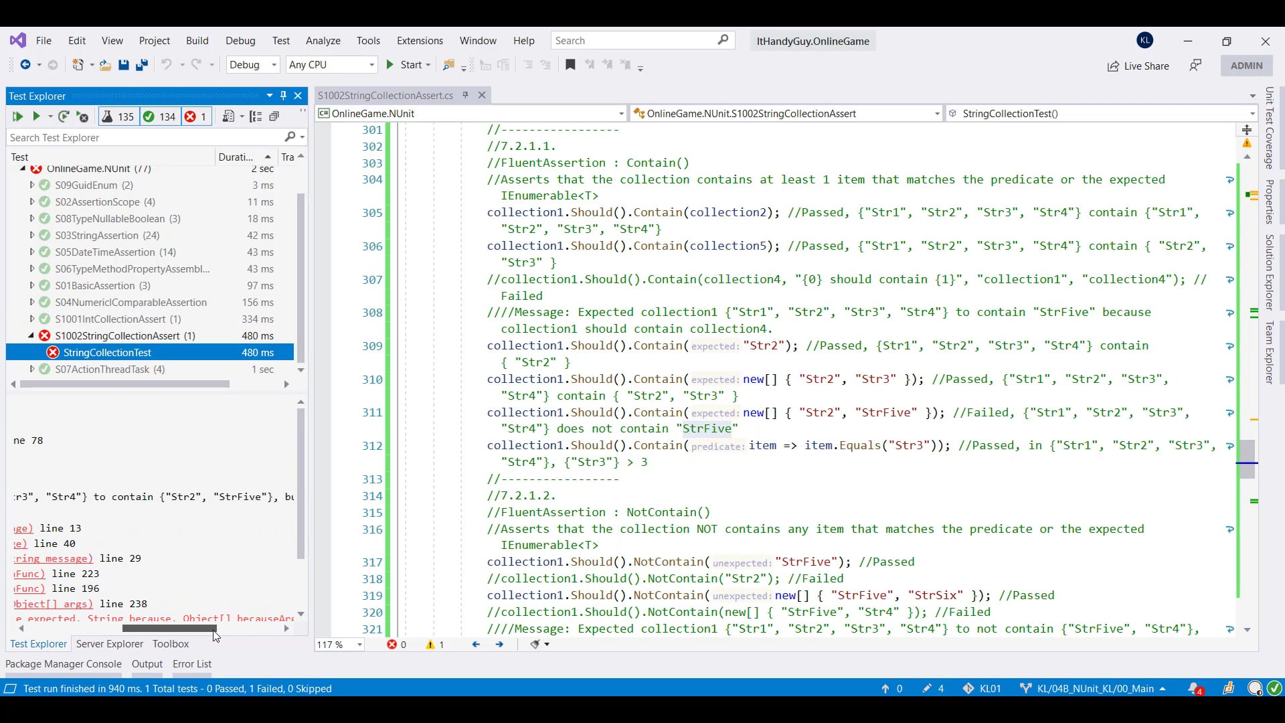The height and width of the screenshot is (723, 1285).
Task: Open the Debug configuration dropdown
Action: [x=252, y=65]
